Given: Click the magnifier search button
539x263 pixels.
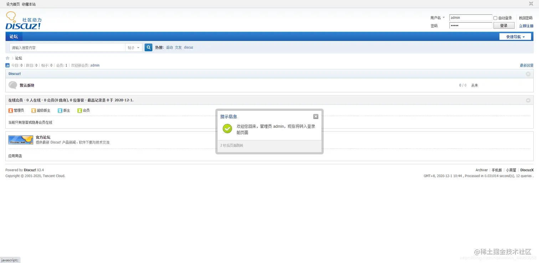Looking at the screenshot, I should click(148, 47).
